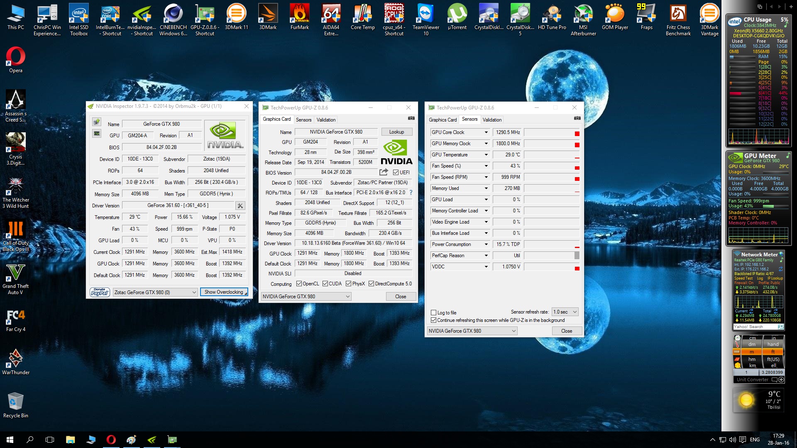Viewport: 797px width, 448px height.
Task: Enable the Log to file checkbox
Action: click(x=434, y=313)
